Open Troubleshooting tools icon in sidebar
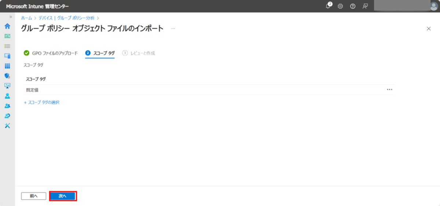This screenshot has width=440, height=206. click(7, 126)
